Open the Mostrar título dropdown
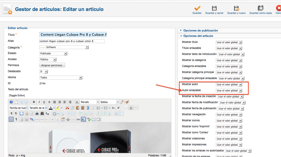 click(229, 42)
